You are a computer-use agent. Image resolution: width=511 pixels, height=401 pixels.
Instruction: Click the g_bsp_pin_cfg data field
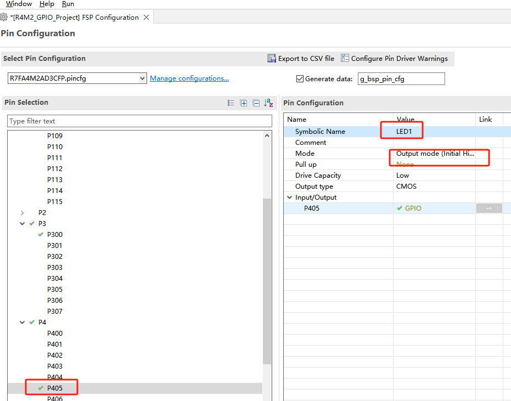click(x=401, y=79)
